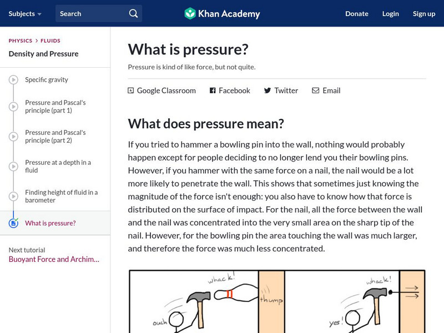
Task: Click the article icon beside What is pressure?
Action: click(x=13, y=223)
